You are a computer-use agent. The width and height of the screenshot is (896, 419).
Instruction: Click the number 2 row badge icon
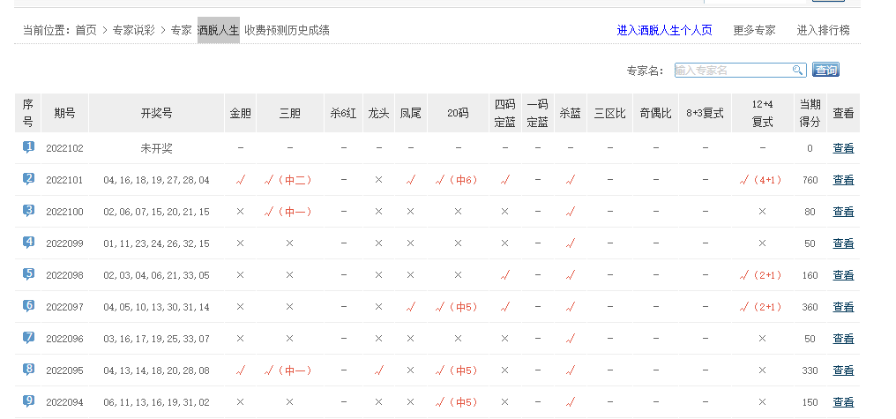coord(28,179)
